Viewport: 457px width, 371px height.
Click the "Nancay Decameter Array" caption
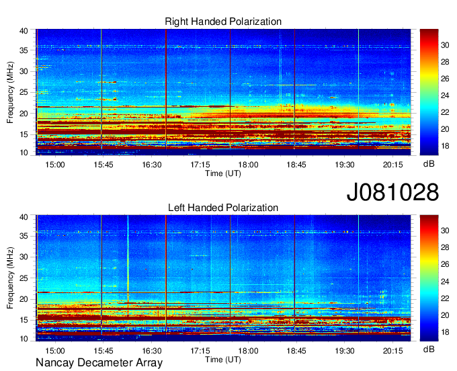(x=99, y=362)
